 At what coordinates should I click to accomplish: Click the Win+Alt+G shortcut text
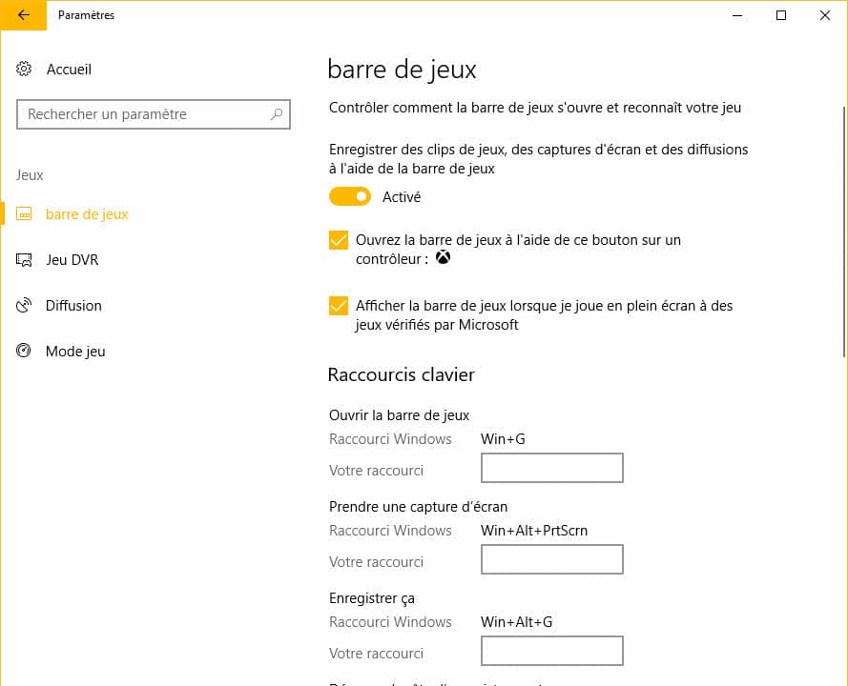coord(516,622)
